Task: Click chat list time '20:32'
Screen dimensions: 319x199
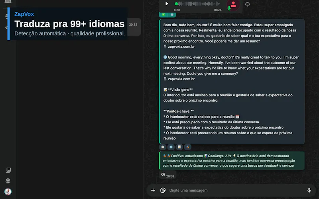Action: [133, 25]
